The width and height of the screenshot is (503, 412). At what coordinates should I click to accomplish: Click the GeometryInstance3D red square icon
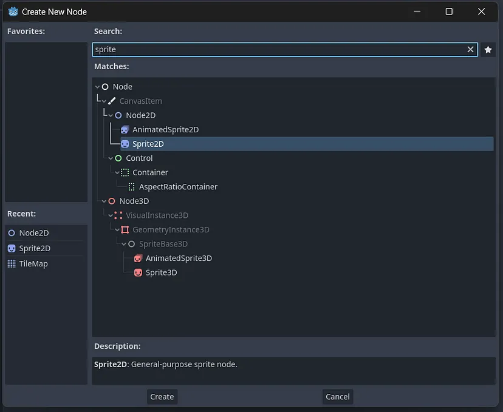click(125, 230)
